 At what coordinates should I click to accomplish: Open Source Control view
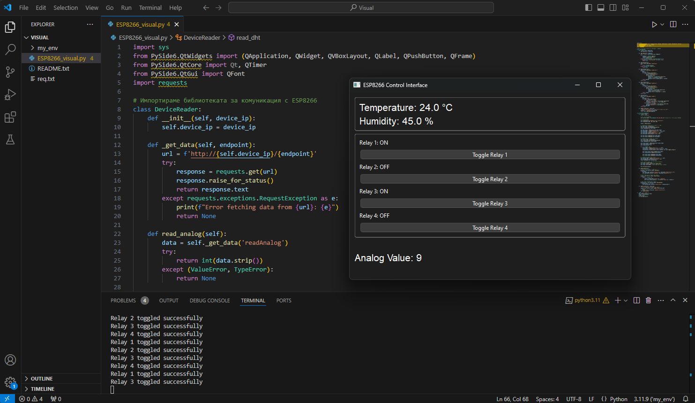click(x=10, y=72)
